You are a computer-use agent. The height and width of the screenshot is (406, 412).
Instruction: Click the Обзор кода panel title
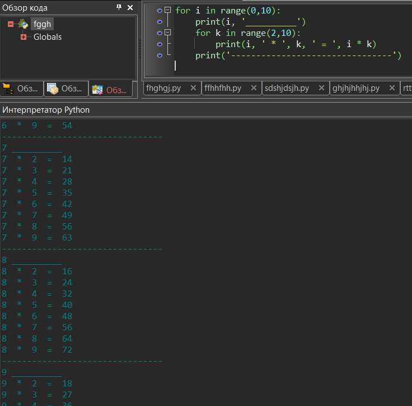pos(25,8)
